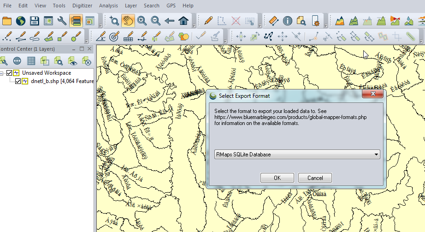Open the Control Center three-dots options button
Viewport: 425px width, 232px height.
pyautogui.click(x=17, y=61)
